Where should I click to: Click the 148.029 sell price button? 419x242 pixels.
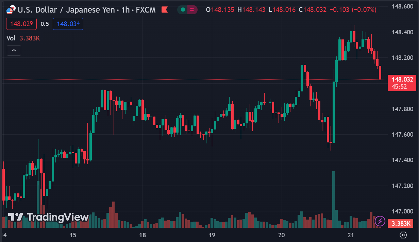click(21, 24)
